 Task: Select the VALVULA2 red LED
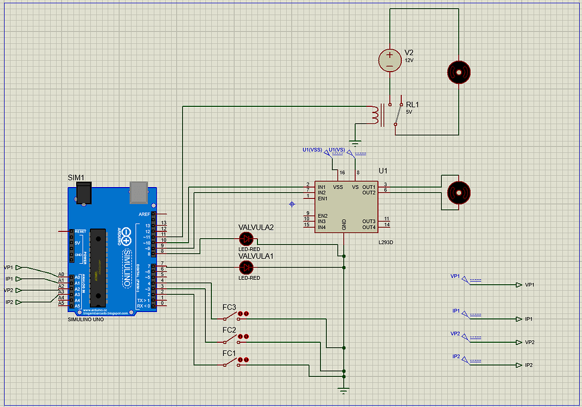coord(246,239)
